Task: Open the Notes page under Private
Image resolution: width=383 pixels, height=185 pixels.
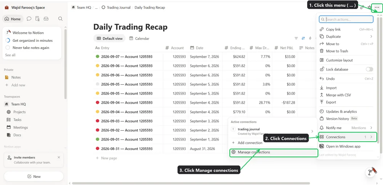Action: tap(16, 77)
